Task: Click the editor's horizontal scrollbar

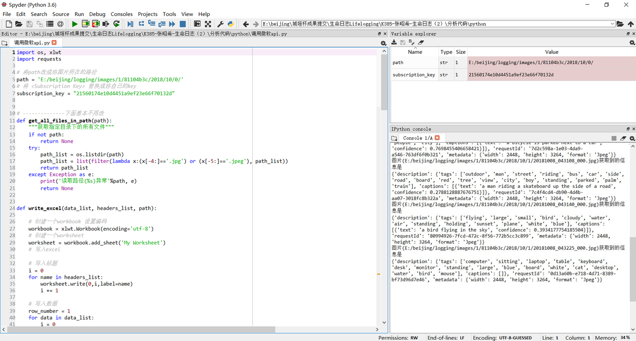Action: (x=141, y=329)
